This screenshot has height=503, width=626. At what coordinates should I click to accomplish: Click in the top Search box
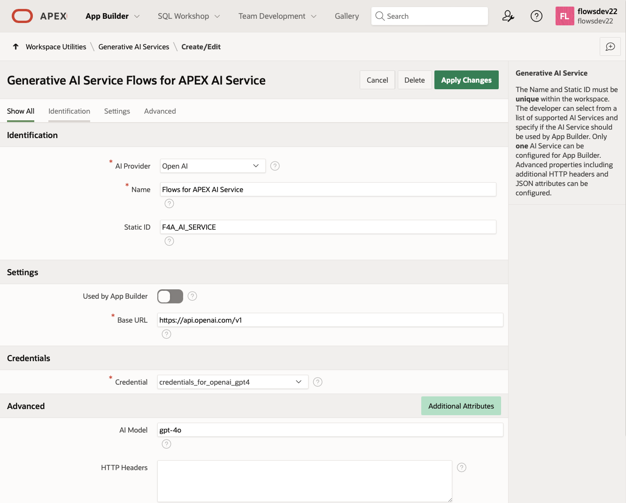point(429,16)
